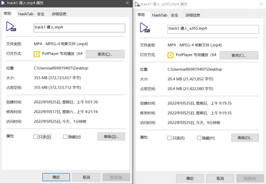Switch to the HashTab tab in left dialog

tap(26, 14)
